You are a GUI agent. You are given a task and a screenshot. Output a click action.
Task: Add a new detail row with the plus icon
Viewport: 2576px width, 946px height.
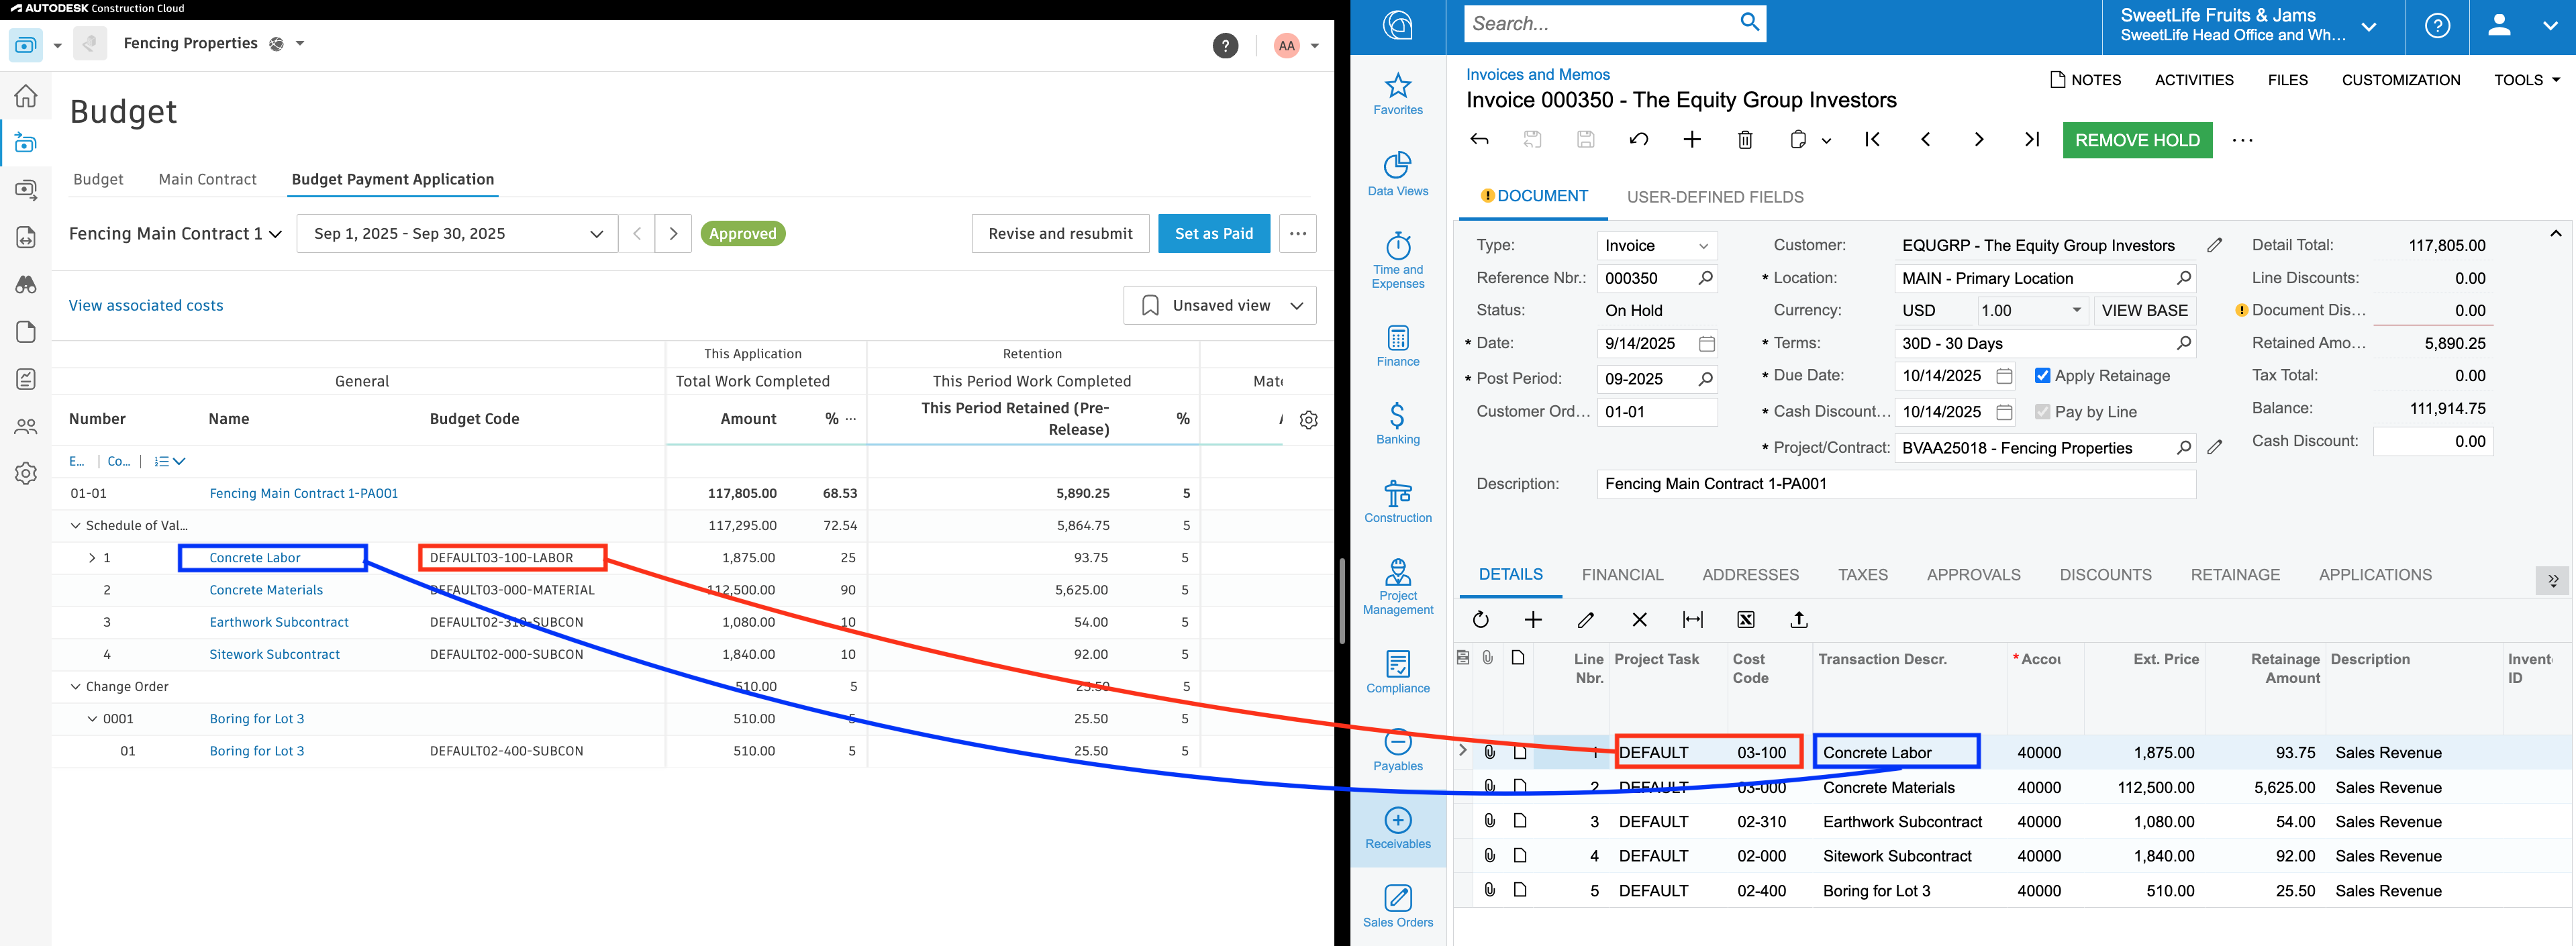click(1533, 620)
